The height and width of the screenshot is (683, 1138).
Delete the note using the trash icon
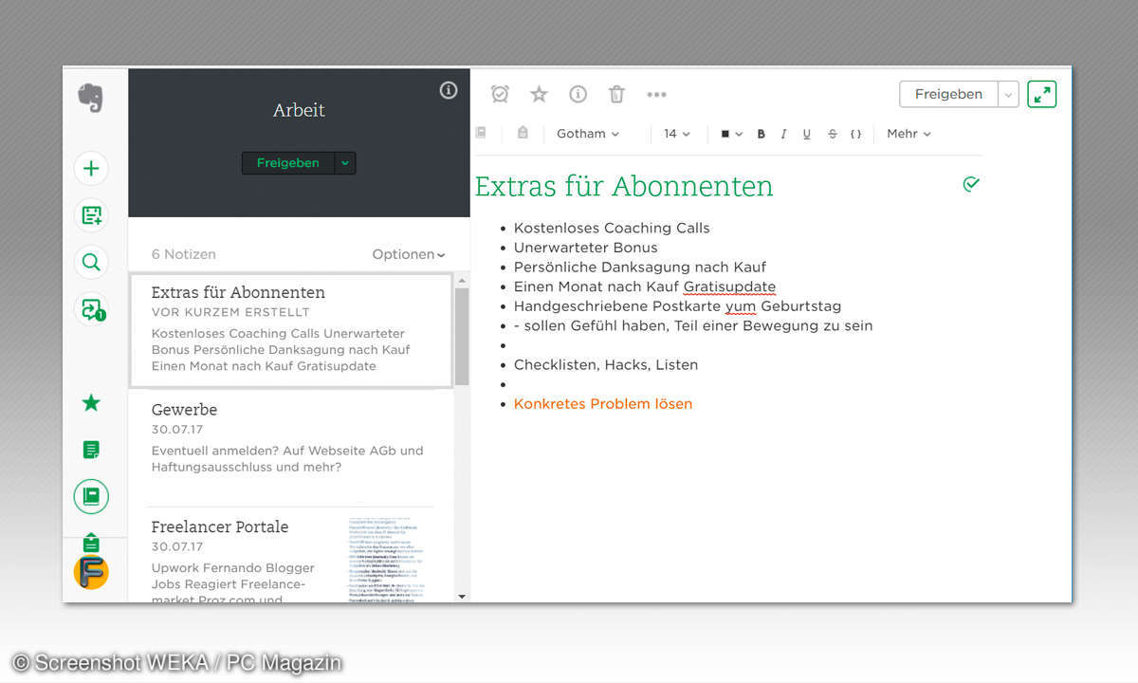[616, 94]
